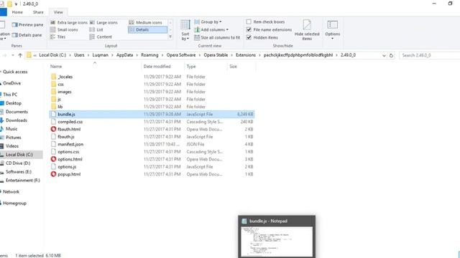
Task: Open Softwares (E:) drive
Action: pos(19,172)
